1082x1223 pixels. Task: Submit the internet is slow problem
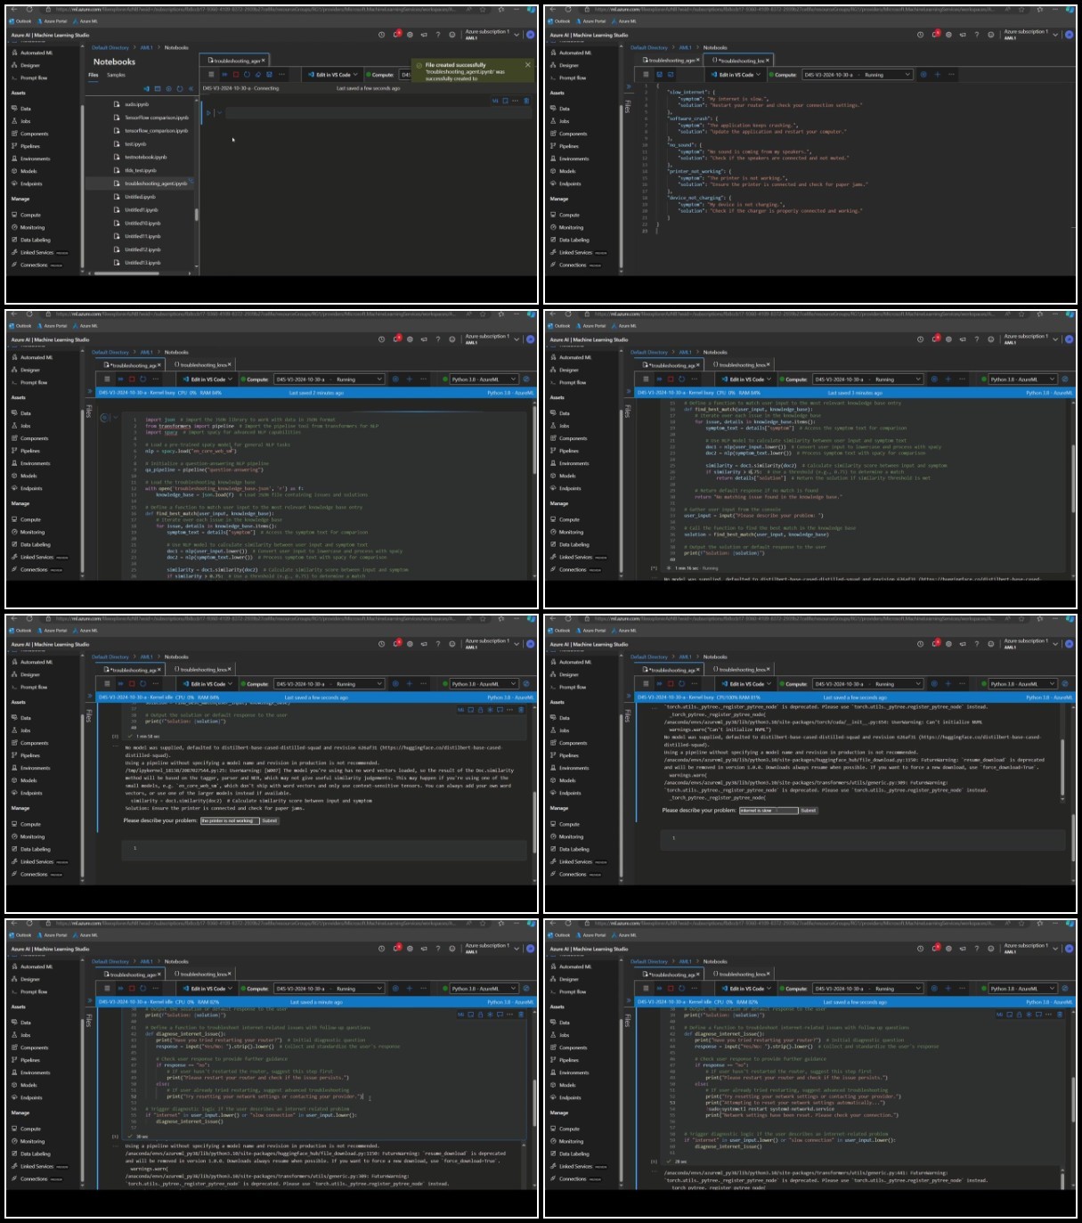(809, 811)
